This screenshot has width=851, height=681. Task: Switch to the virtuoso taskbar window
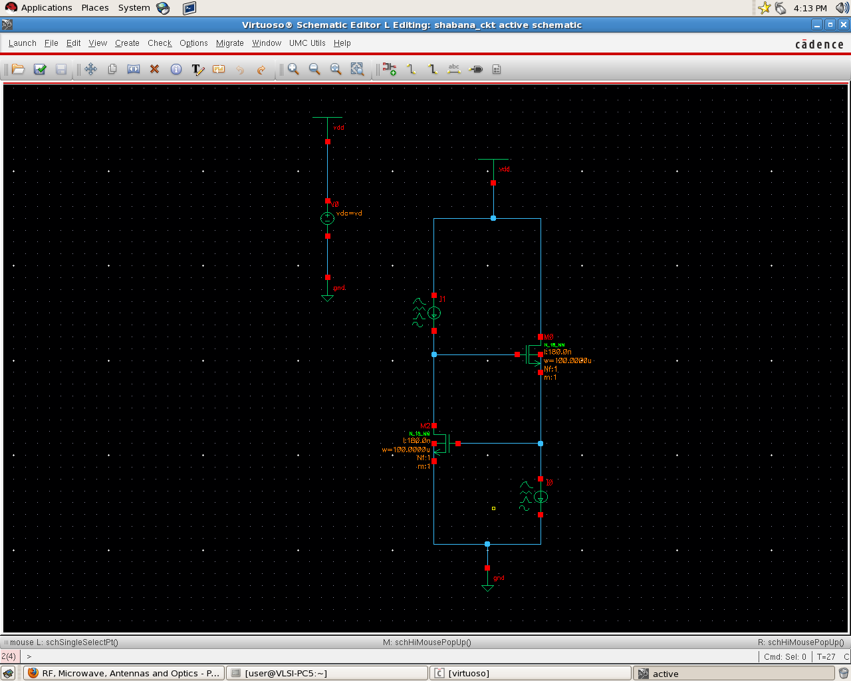[x=529, y=673]
